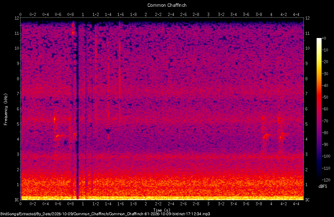Click the 9 tick on right frequency axis
This screenshot has width=334, height=217.
[307, 64]
